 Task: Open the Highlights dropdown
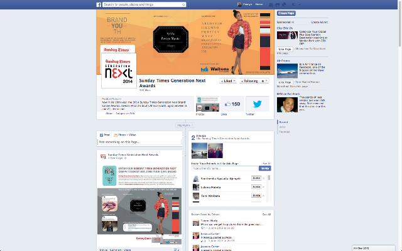[185, 125]
